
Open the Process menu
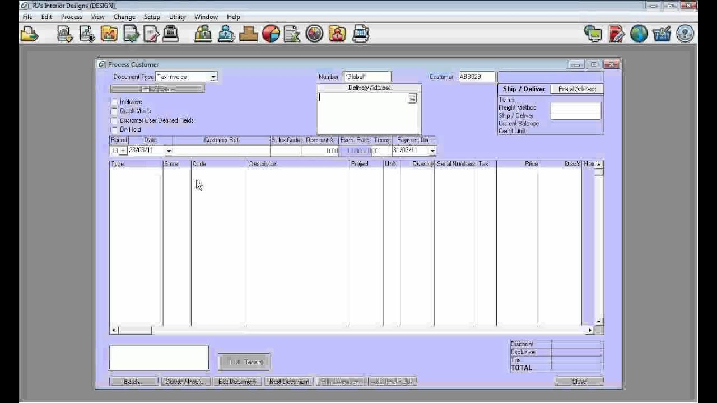click(x=72, y=17)
